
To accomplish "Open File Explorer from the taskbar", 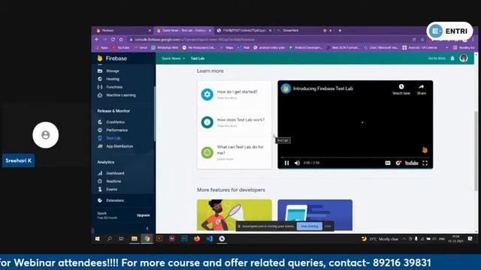I will (135, 238).
